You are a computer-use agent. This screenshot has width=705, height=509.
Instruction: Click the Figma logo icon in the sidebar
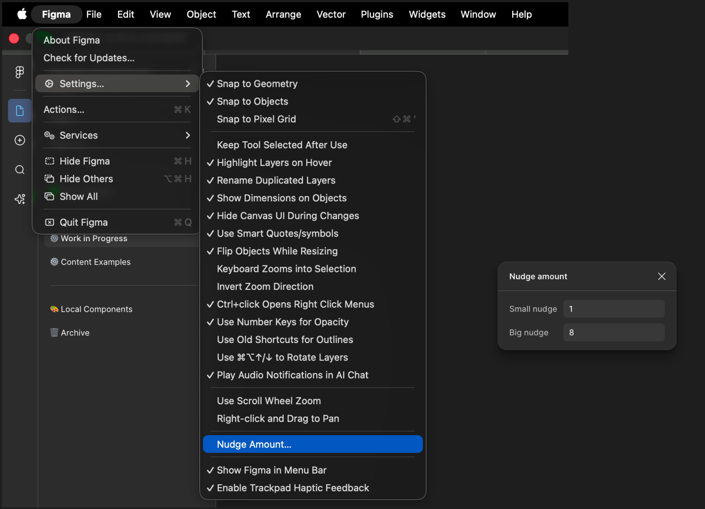click(19, 72)
